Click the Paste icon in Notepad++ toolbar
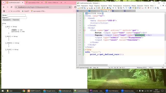The width and height of the screenshot is (166, 93). tap(99, 8)
